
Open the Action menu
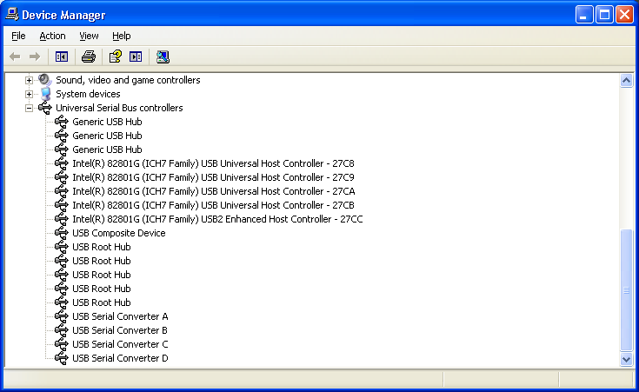pyautogui.click(x=52, y=36)
